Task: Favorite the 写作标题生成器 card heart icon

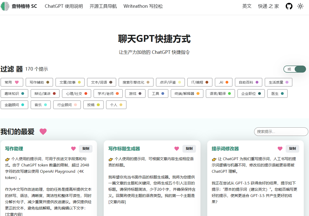Action: pos(177,149)
